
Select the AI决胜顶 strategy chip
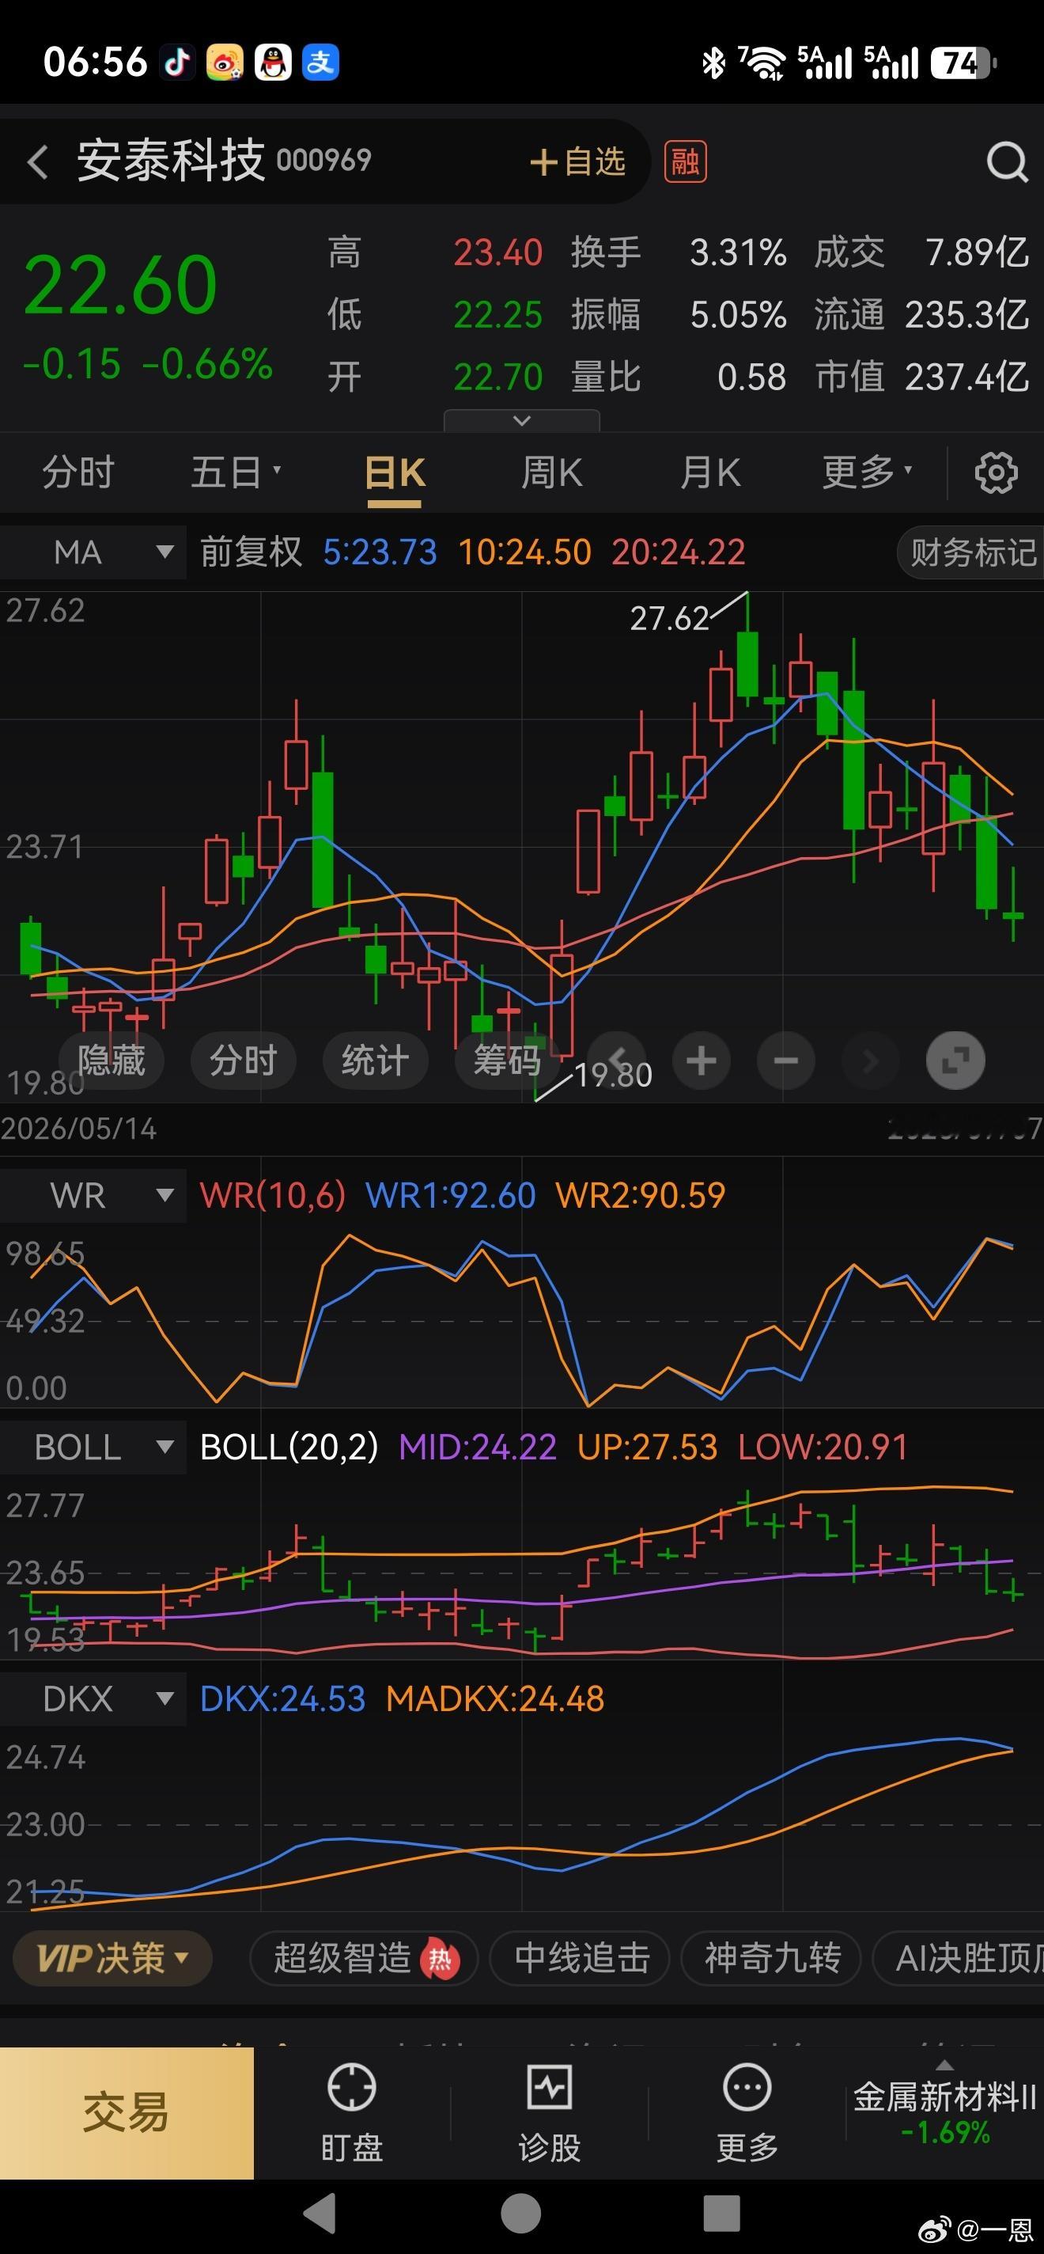[x=960, y=1958]
